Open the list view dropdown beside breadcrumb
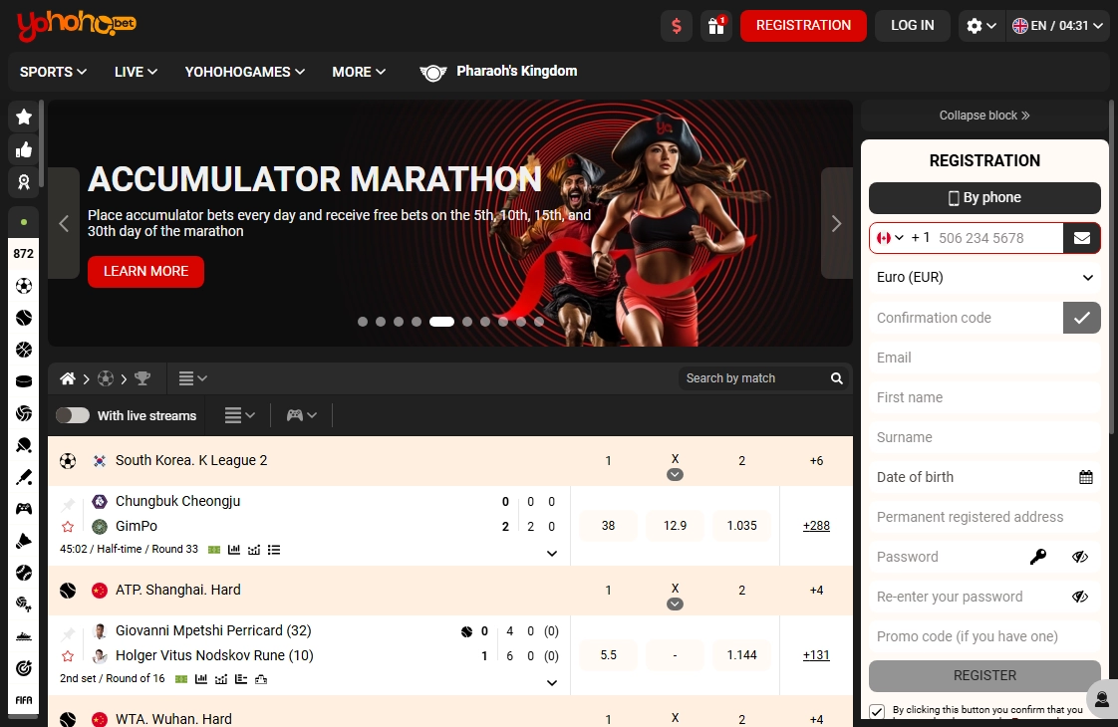1118x727 pixels. (192, 378)
